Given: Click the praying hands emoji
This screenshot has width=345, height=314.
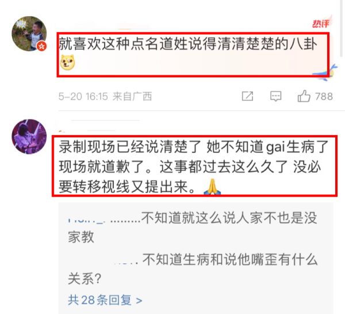Looking at the screenshot, I should coord(212,187).
